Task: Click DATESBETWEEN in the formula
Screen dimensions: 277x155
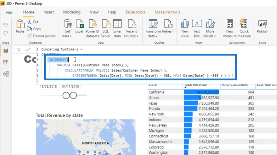Action: coord(84,76)
